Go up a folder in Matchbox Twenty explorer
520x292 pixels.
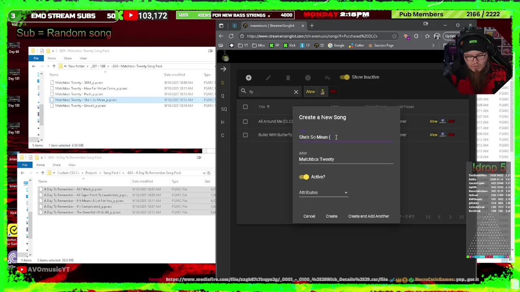(x=54, y=66)
